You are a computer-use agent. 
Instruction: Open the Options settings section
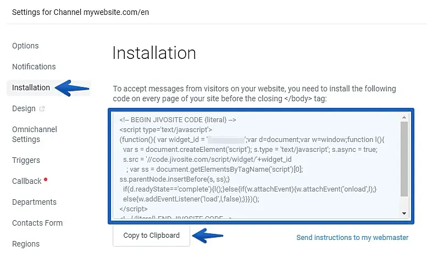pos(25,46)
